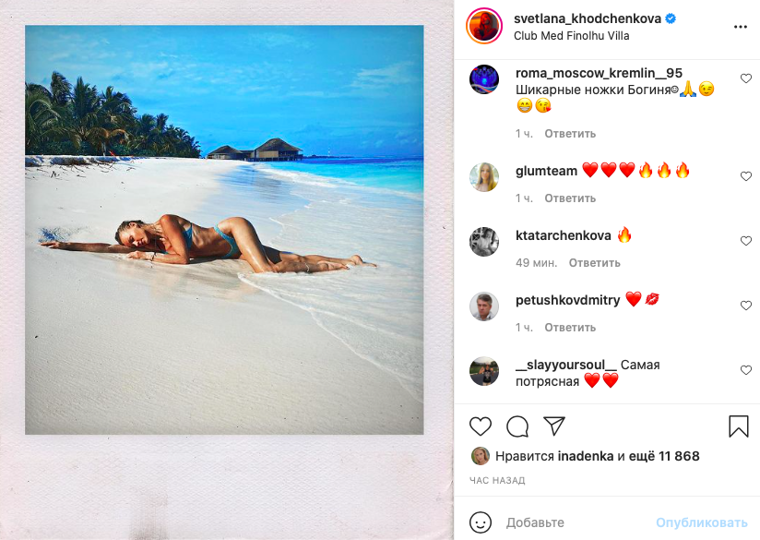760x540 pixels.
Task: Like roma_moscow_kremlin__95's comment
Action: tap(746, 79)
